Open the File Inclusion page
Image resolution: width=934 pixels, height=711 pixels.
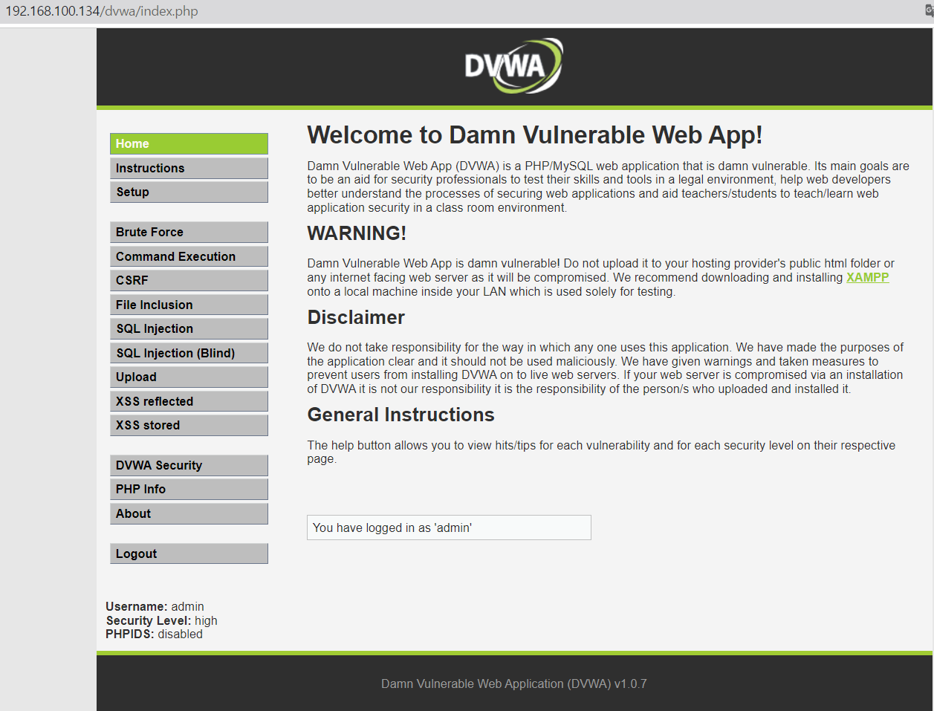tap(189, 305)
